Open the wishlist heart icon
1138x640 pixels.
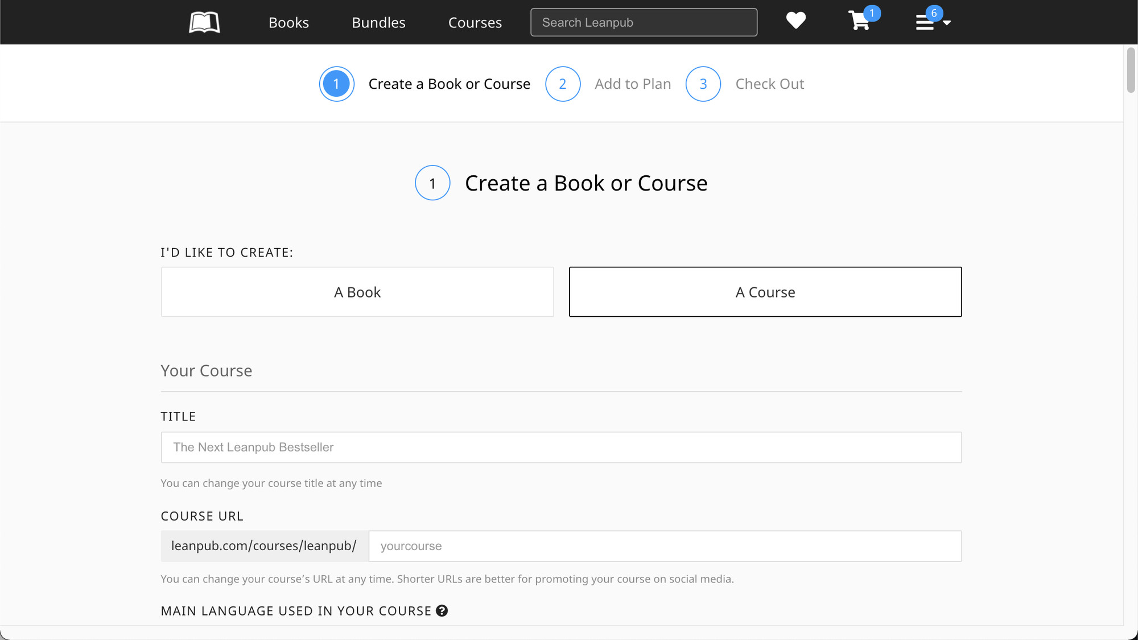coord(796,20)
